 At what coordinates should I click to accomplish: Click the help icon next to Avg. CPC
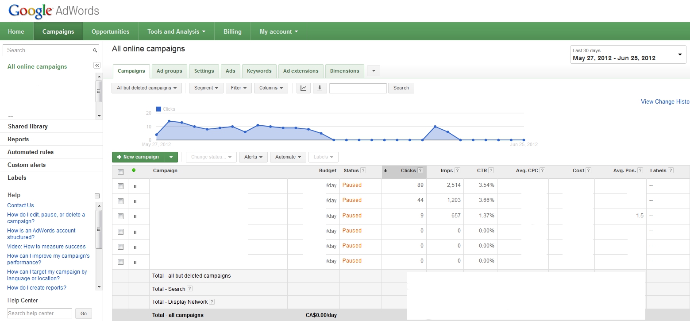coord(542,170)
